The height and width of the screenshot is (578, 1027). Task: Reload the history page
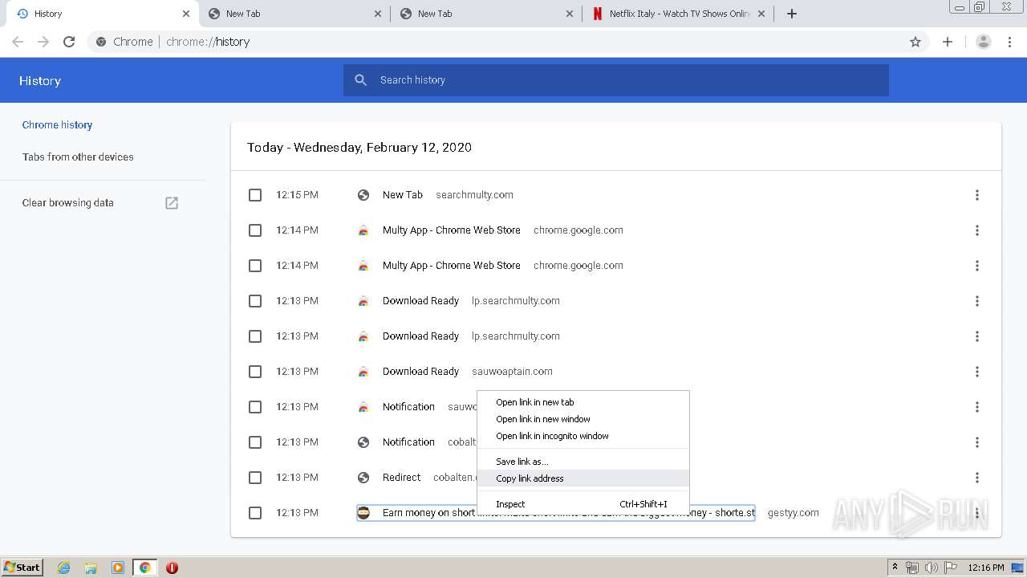pyautogui.click(x=69, y=42)
